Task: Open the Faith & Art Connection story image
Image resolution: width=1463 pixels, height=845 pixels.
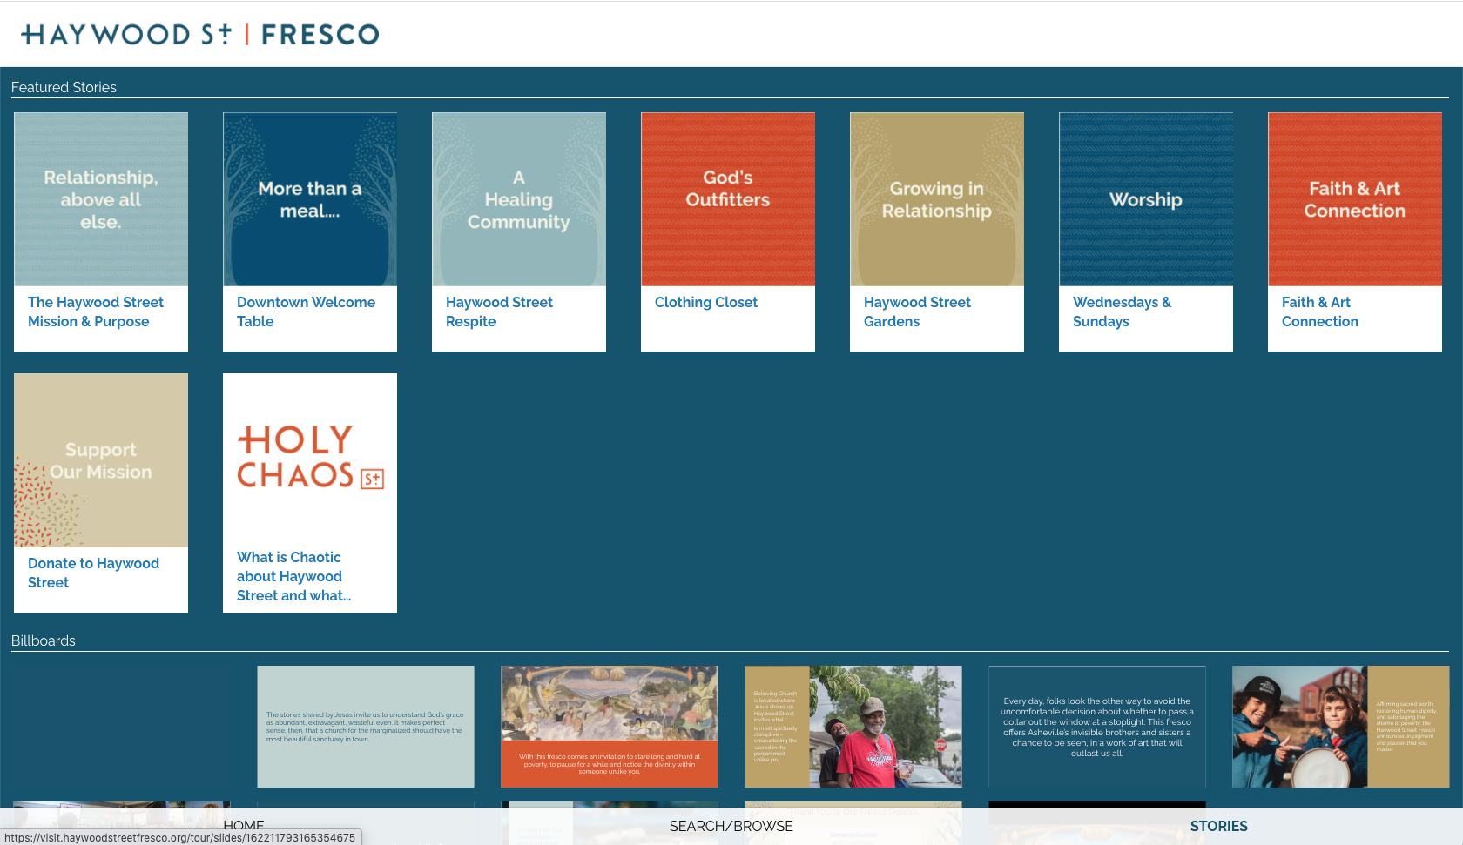Action: coord(1355,199)
